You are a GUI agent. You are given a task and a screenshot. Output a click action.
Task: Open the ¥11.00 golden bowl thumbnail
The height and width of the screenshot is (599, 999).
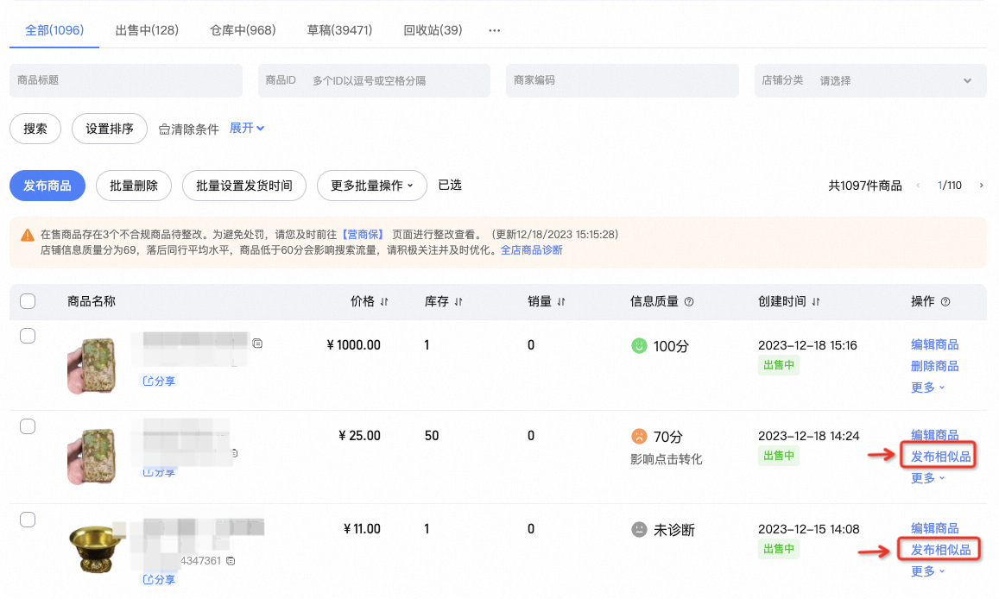click(x=96, y=548)
